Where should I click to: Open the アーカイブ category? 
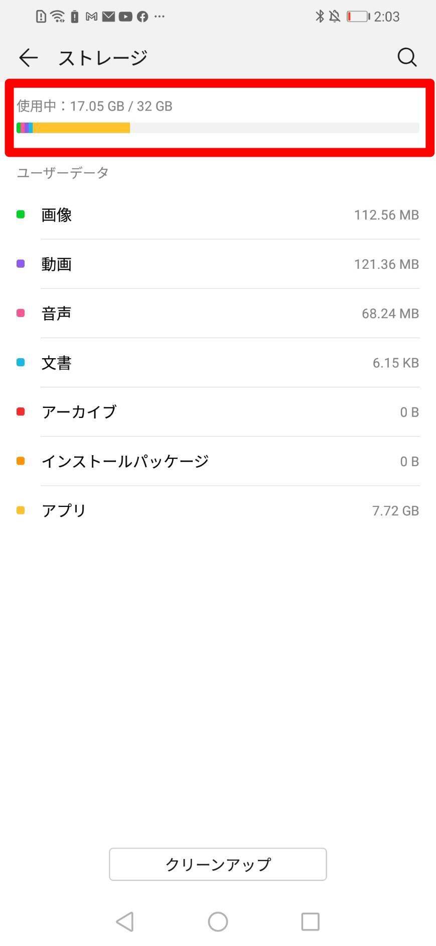[x=218, y=412]
